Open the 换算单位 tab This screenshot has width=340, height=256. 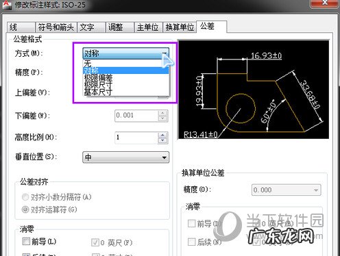pyautogui.click(x=180, y=27)
